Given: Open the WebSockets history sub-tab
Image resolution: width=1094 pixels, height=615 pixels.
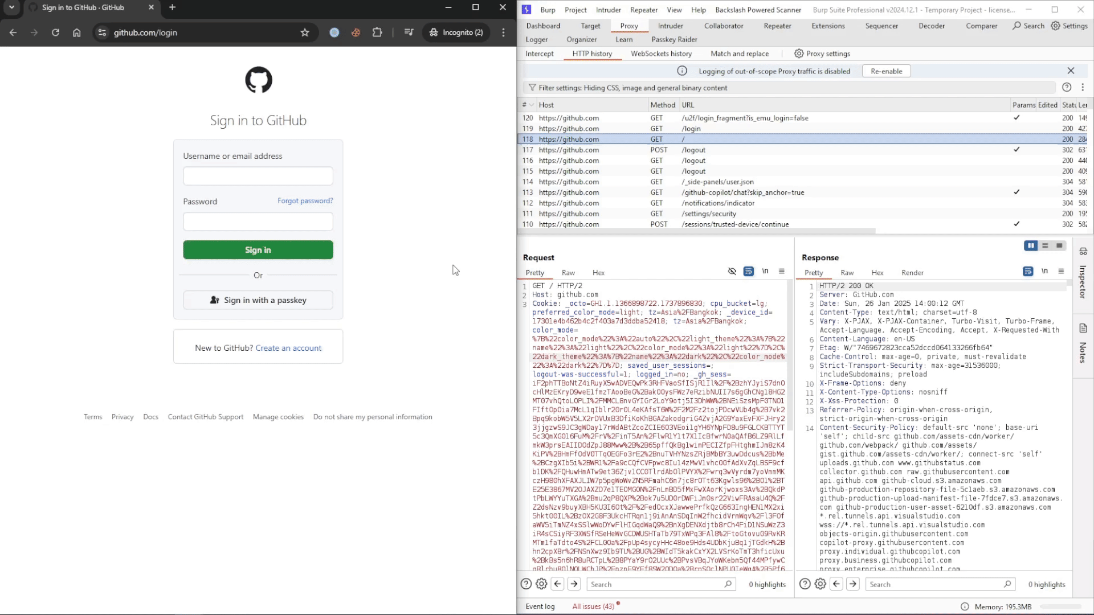Looking at the screenshot, I should point(661,54).
